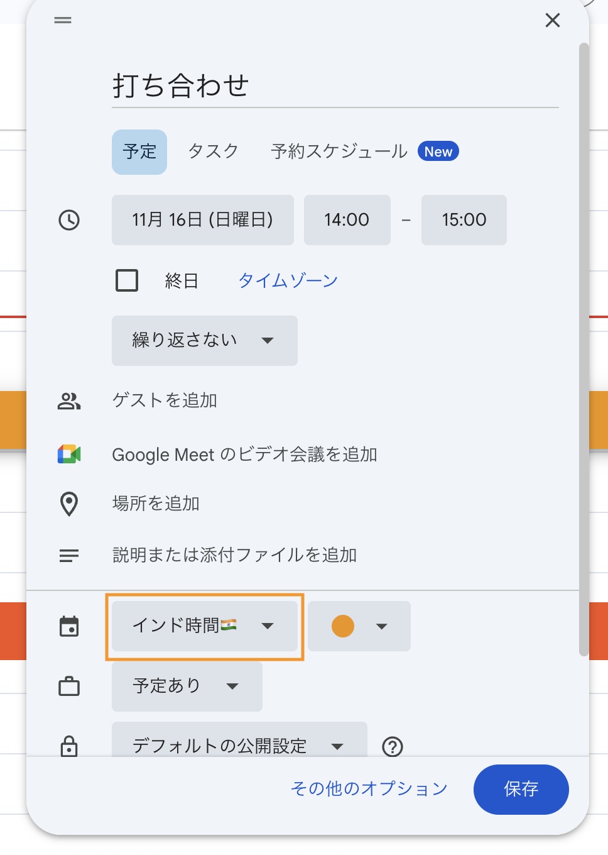This screenshot has width=608, height=855.
Task: Click the location pin icon
Action: coord(69,504)
